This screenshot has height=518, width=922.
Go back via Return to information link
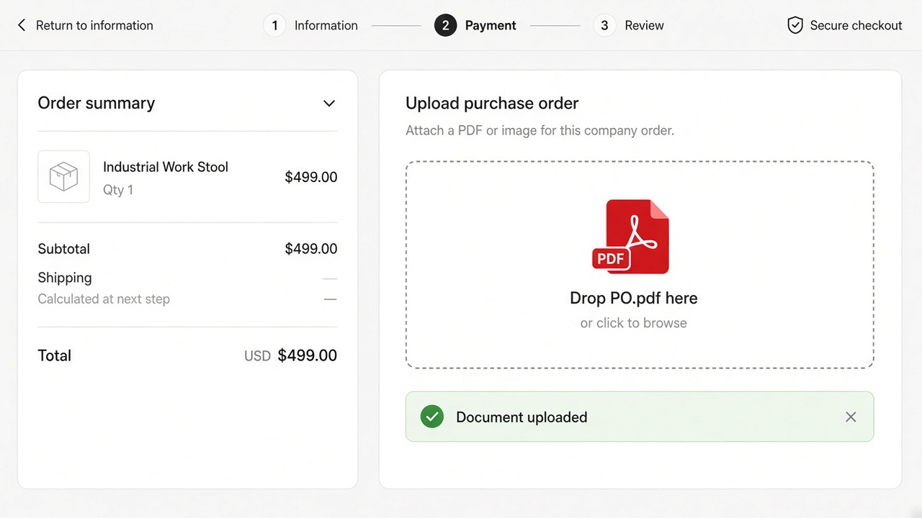94,25
